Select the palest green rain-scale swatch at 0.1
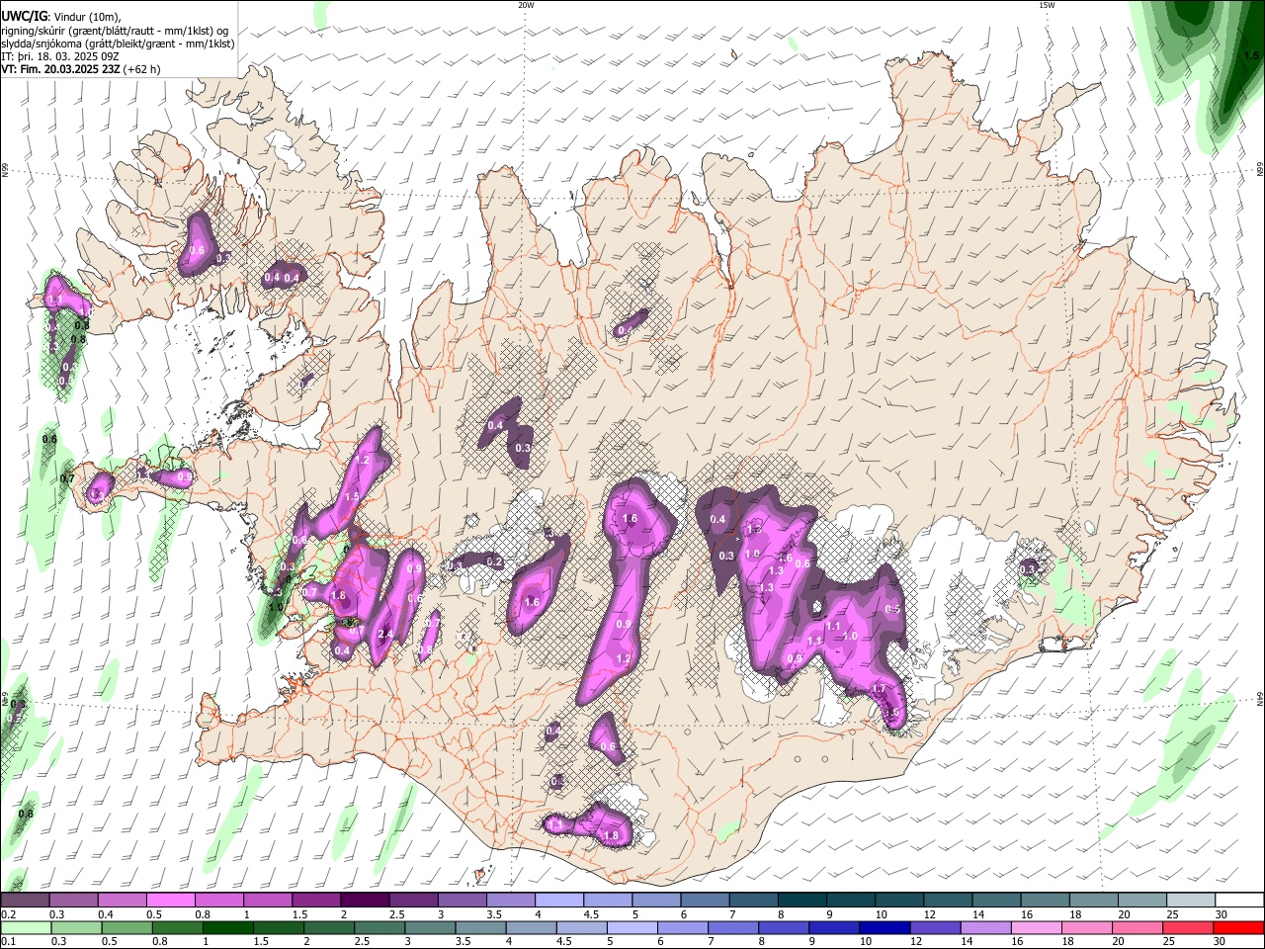This screenshot has height=949, width=1265. tap(26, 927)
